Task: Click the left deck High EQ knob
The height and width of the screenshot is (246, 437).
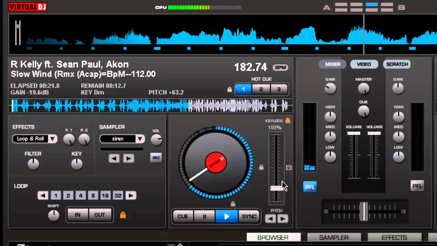Action: click(330, 117)
